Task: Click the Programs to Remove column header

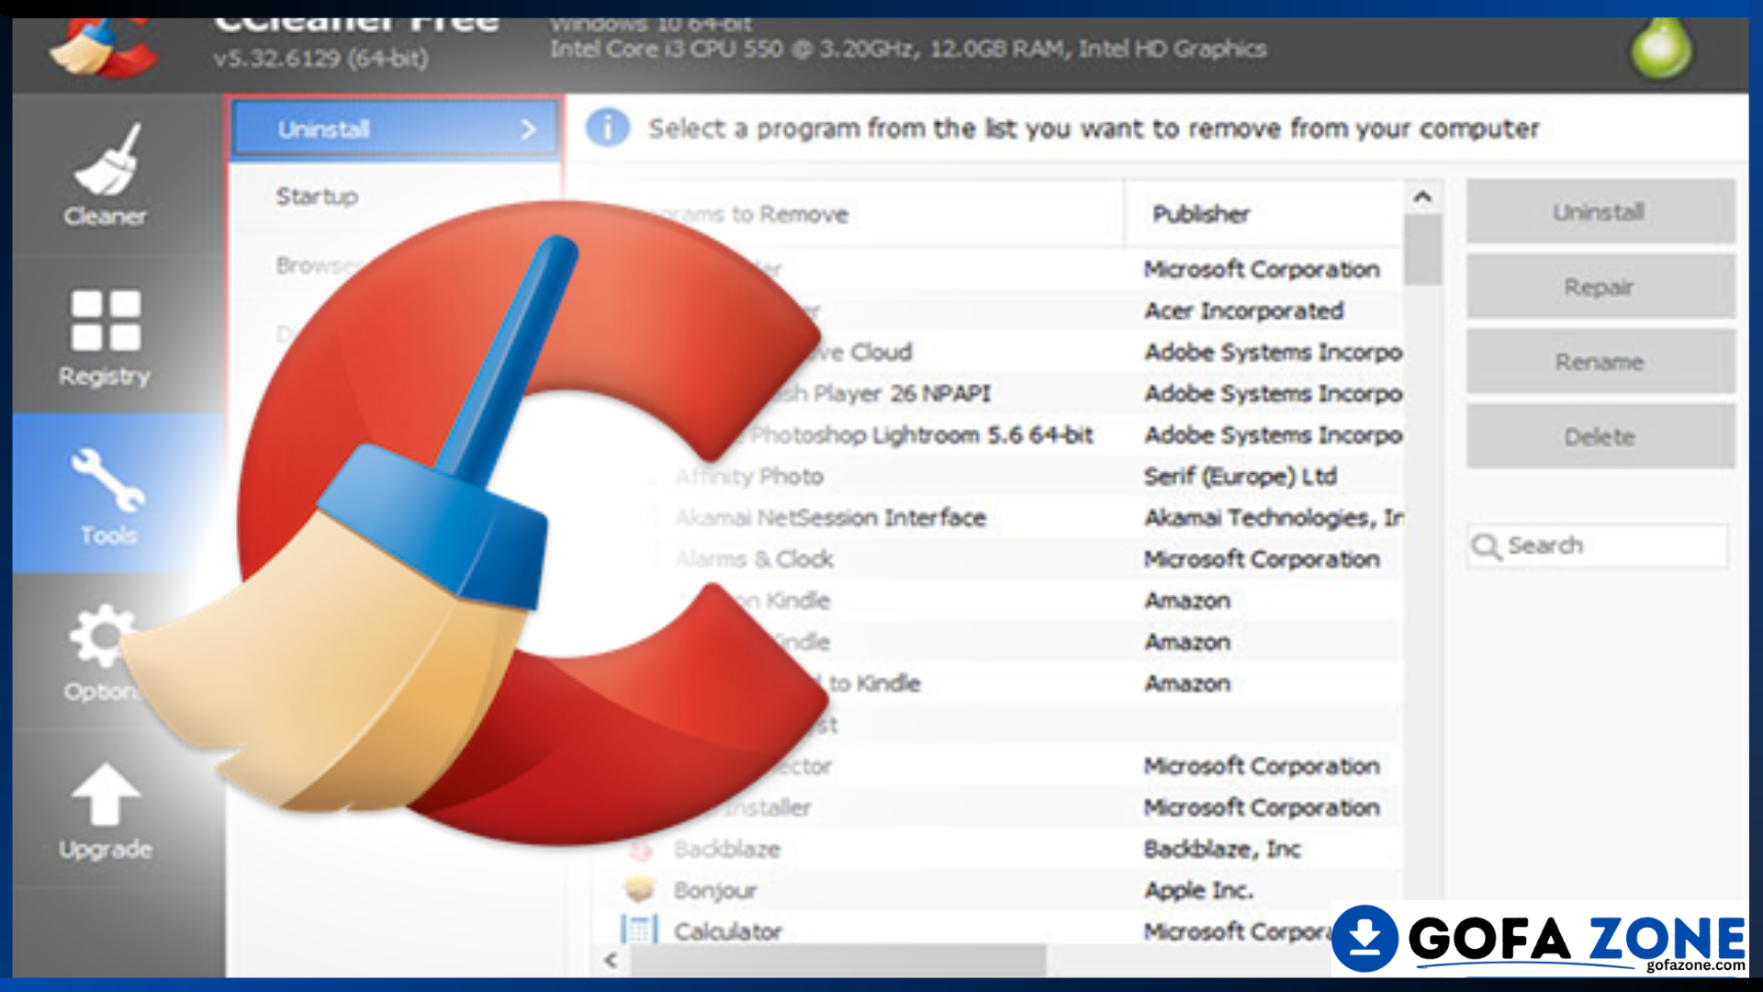Action: pyautogui.click(x=859, y=214)
